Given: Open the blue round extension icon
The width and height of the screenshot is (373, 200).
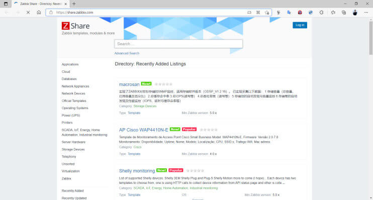Looking at the screenshot, I should (311, 13).
